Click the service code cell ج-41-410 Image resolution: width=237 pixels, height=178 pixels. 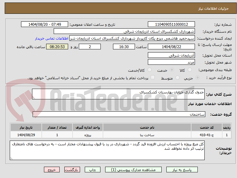(207, 135)
